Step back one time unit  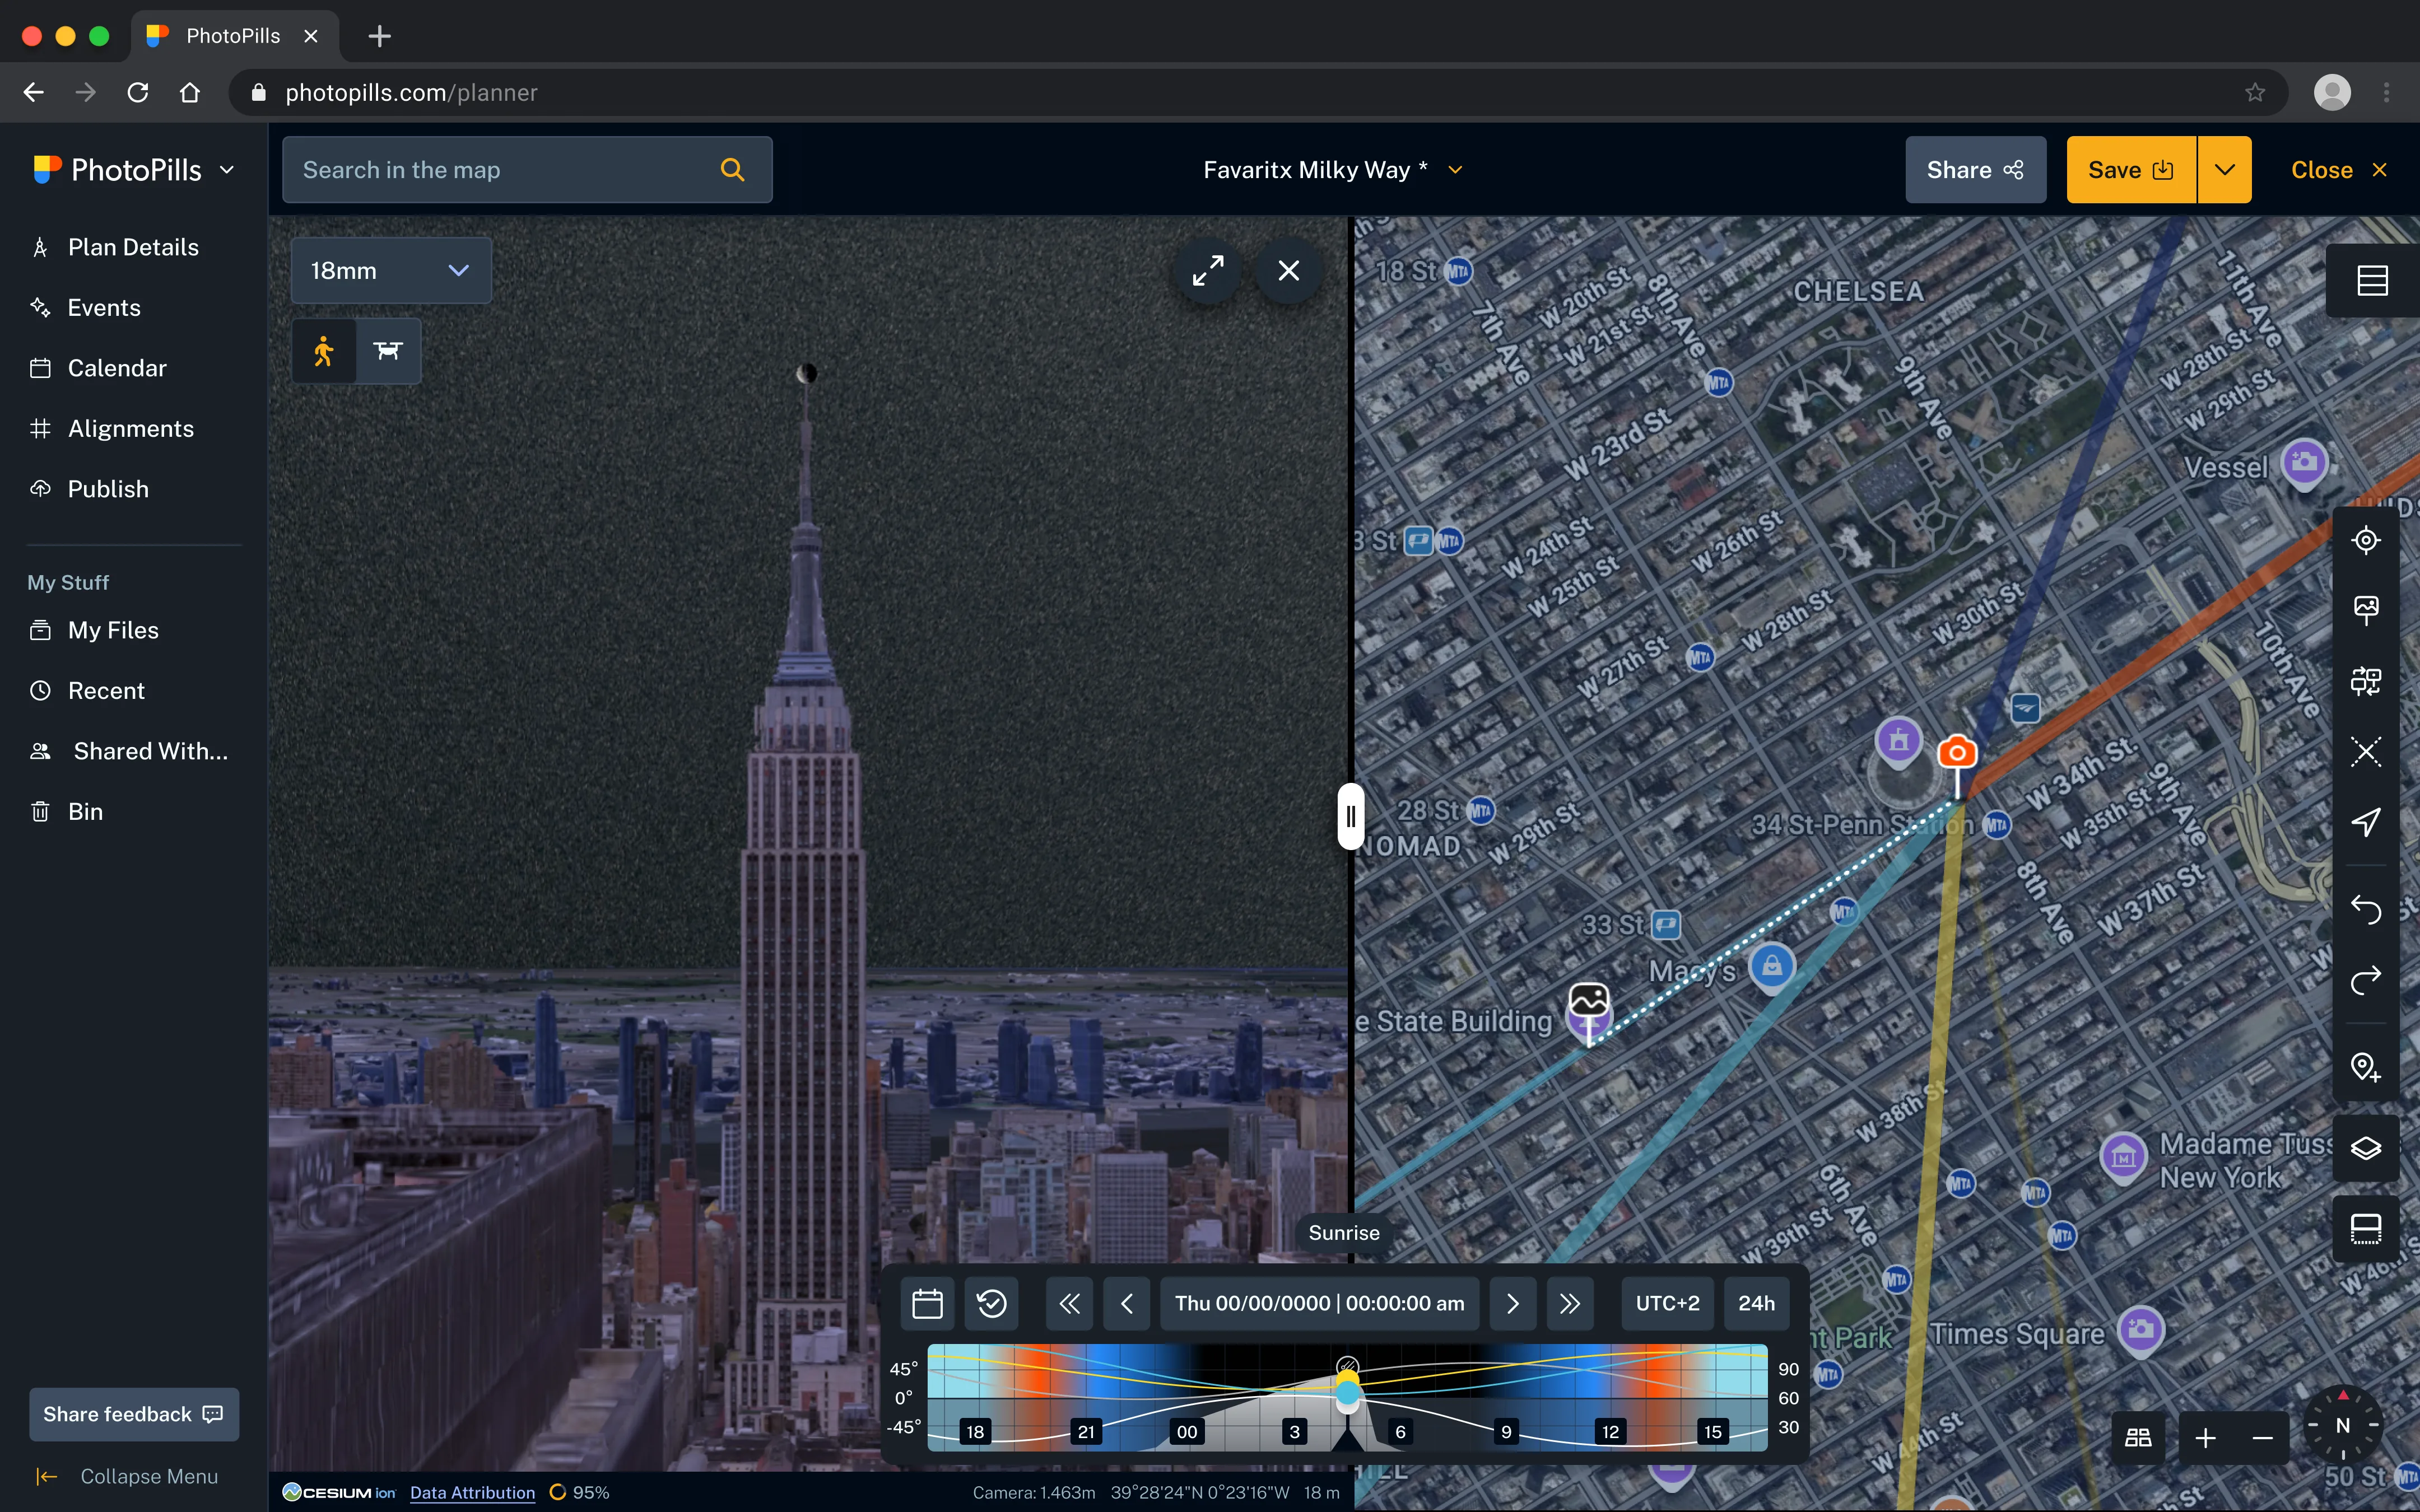tap(1127, 1303)
